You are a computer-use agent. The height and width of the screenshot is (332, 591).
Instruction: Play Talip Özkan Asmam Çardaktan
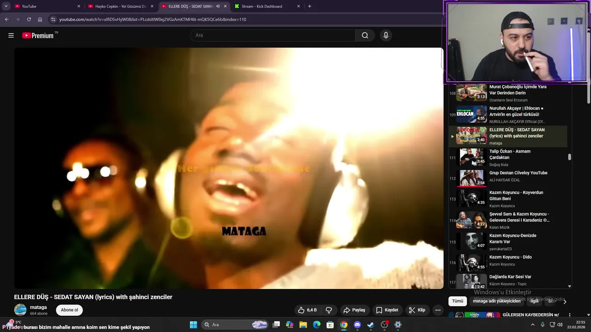coord(508,157)
